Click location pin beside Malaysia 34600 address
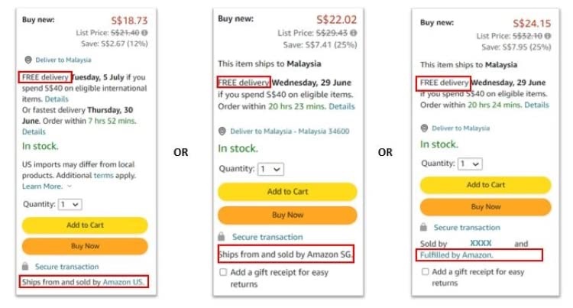The image size is (573, 308). pyautogui.click(x=222, y=129)
